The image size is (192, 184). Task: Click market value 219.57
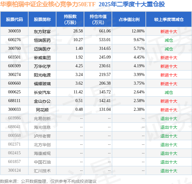pos(105,75)
